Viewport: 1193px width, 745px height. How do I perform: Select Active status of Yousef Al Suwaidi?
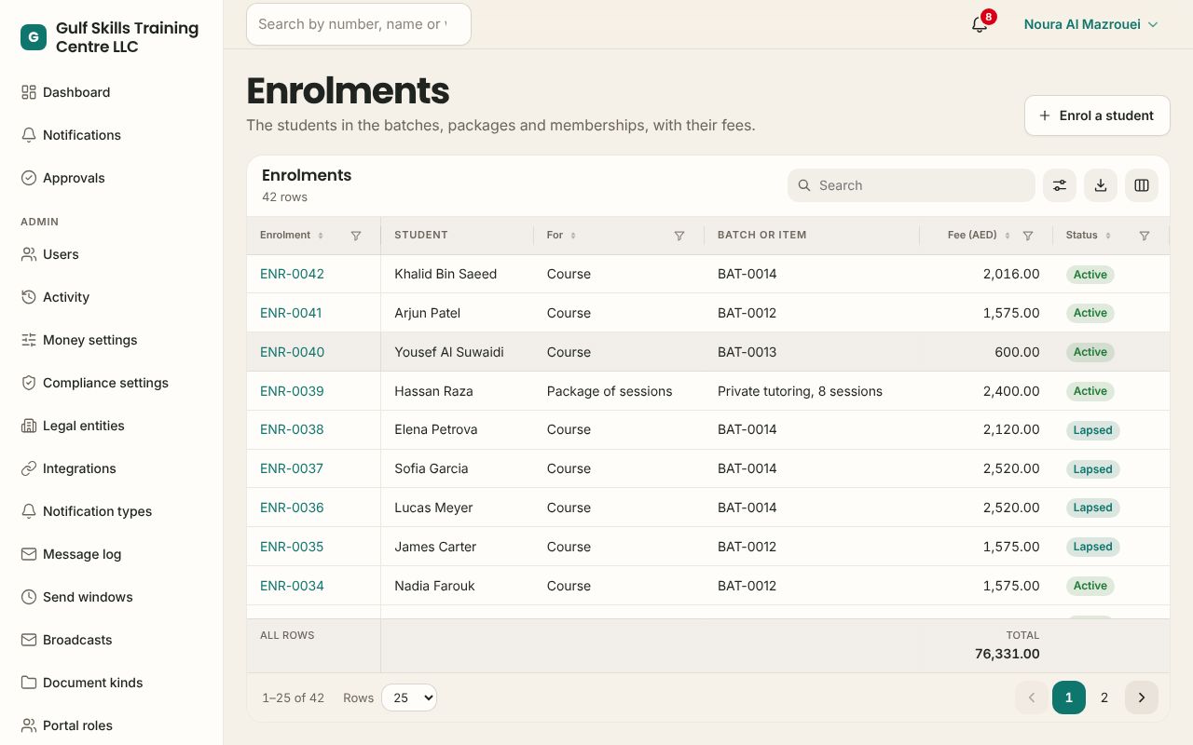1090,352
